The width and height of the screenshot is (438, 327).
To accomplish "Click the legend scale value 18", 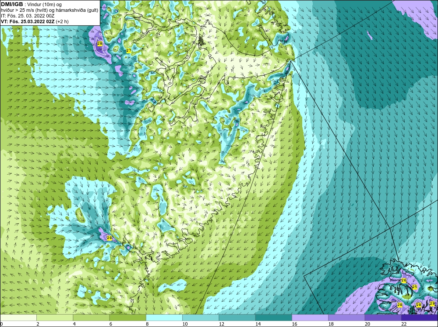I will pyautogui.click(x=331, y=324).
